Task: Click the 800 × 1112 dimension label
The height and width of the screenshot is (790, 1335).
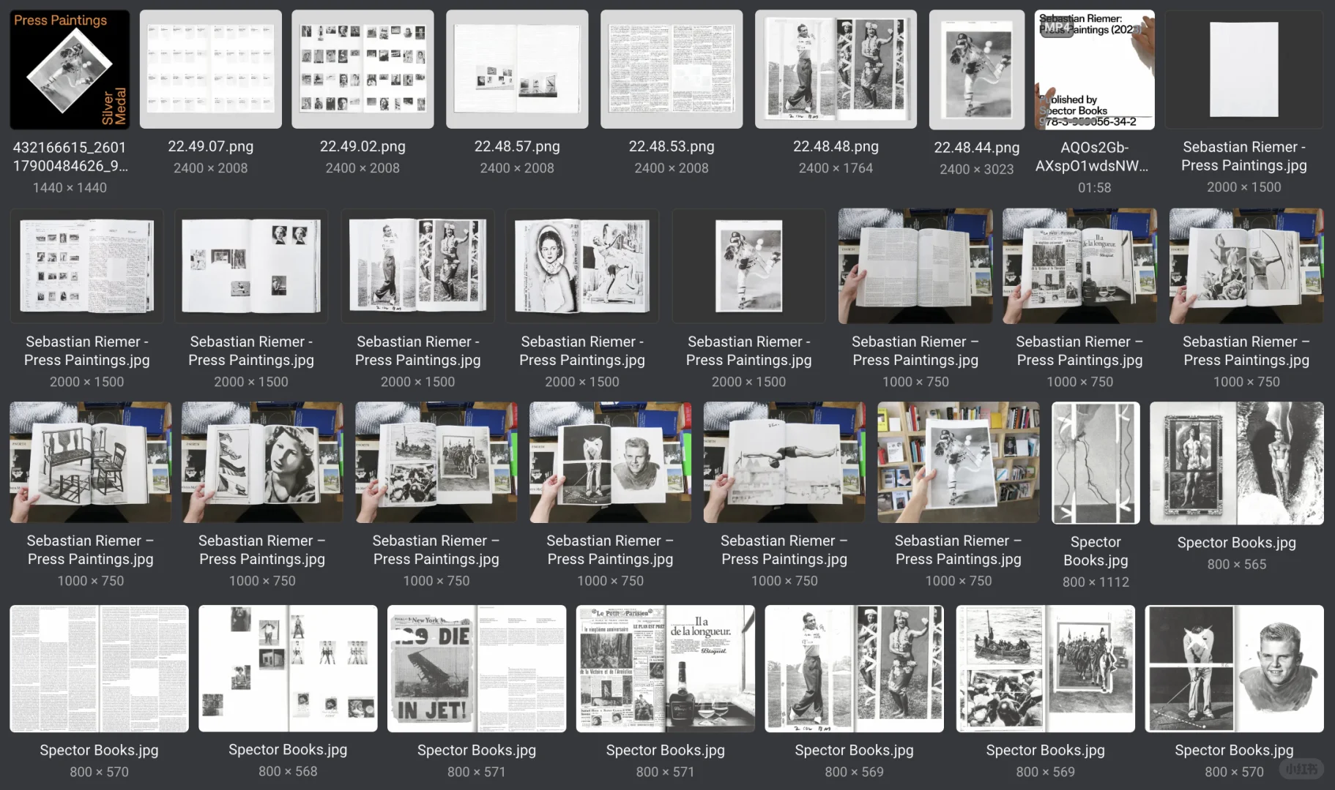Action: click(1096, 582)
